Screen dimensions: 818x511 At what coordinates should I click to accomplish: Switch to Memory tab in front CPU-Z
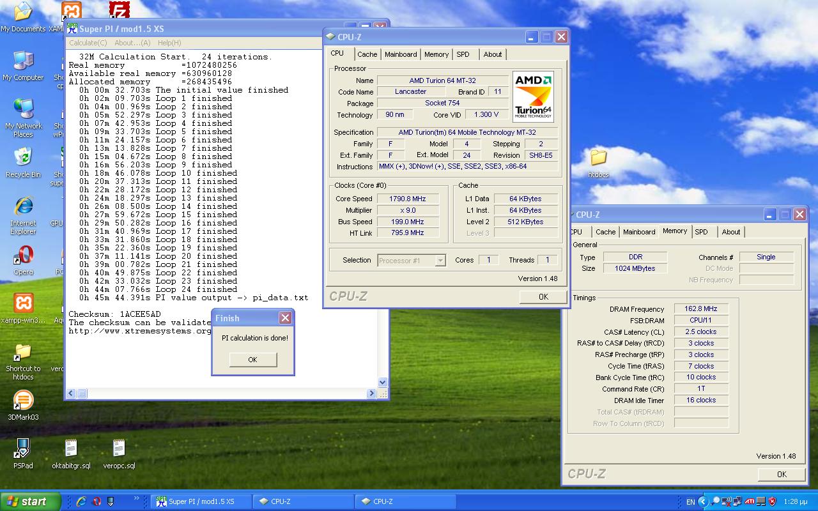tap(436, 54)
